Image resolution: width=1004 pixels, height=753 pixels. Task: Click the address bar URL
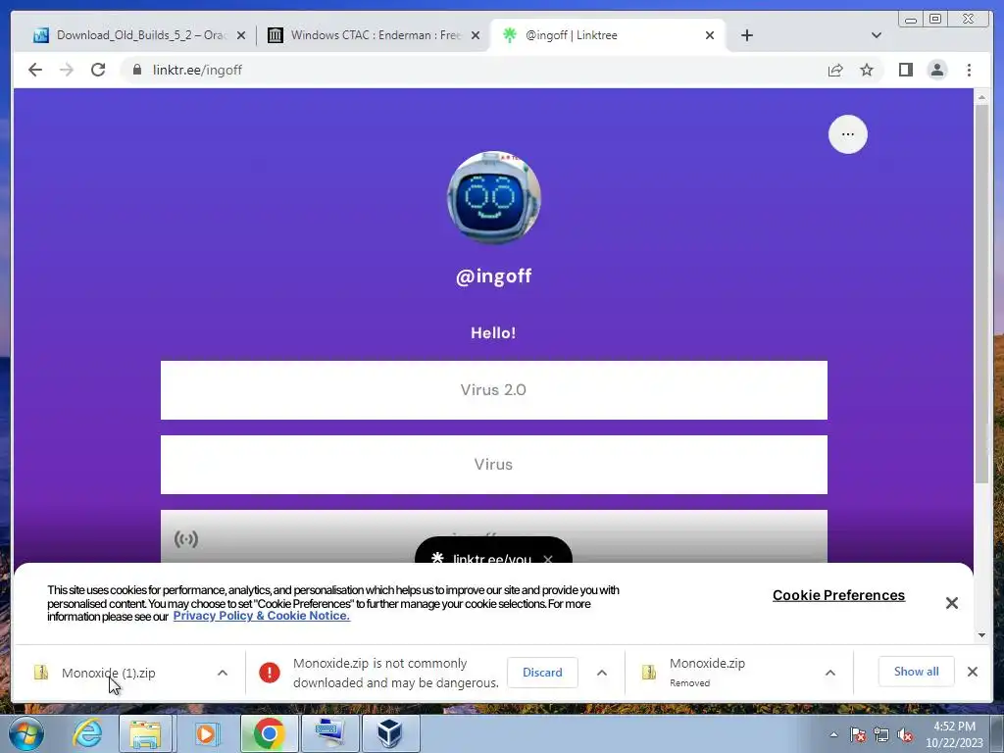pos(197,70)
